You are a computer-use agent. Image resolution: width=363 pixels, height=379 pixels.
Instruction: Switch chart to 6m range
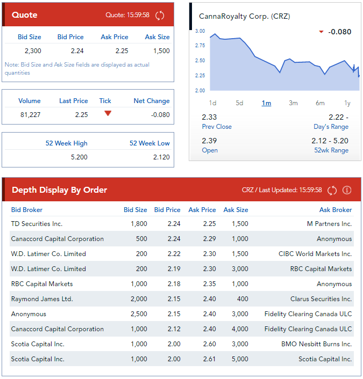[320, 103]
